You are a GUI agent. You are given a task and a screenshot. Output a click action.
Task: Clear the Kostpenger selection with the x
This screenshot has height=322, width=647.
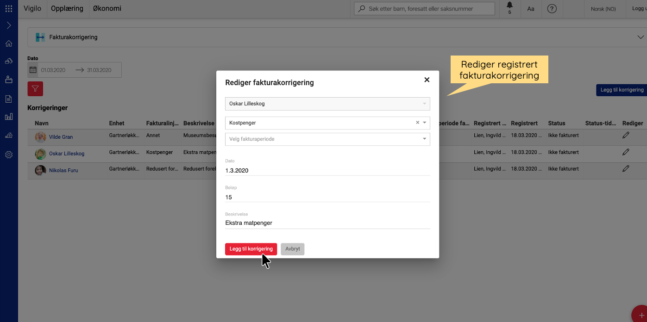(417, 123)
